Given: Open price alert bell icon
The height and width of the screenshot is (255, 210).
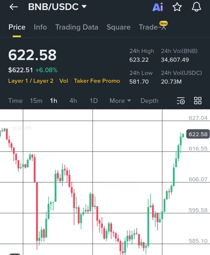Looking at the screenshot, I should point(196,7).
